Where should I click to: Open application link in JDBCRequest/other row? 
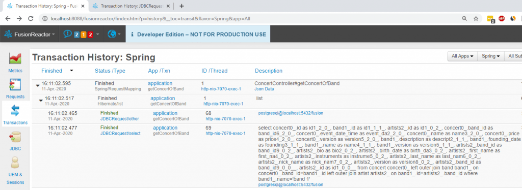165,113
